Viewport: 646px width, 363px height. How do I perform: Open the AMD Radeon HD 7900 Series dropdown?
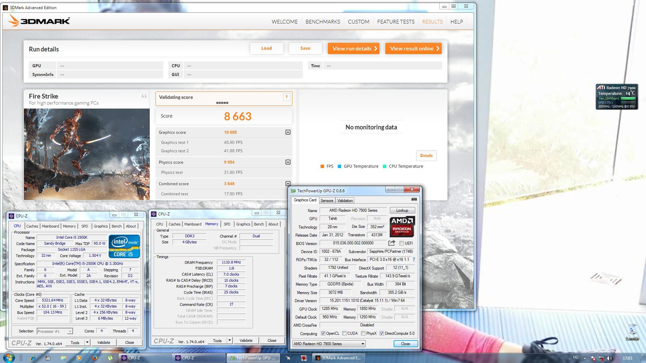363,344
